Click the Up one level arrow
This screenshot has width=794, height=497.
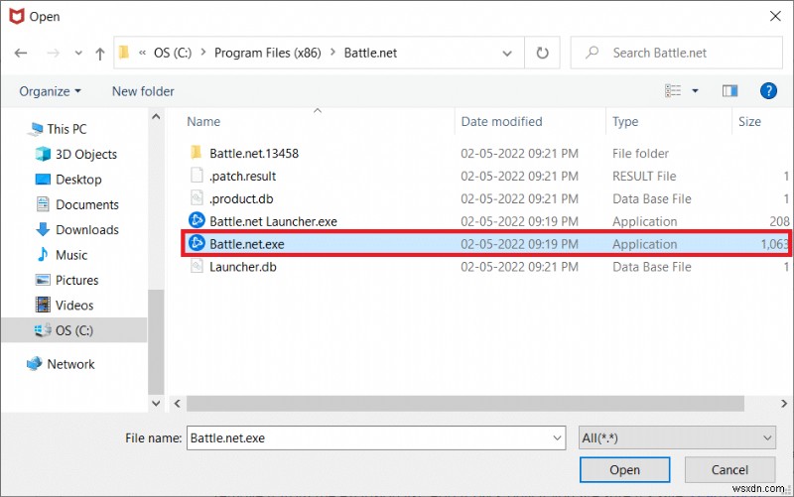pyautogui.click(x=100, y=53)
